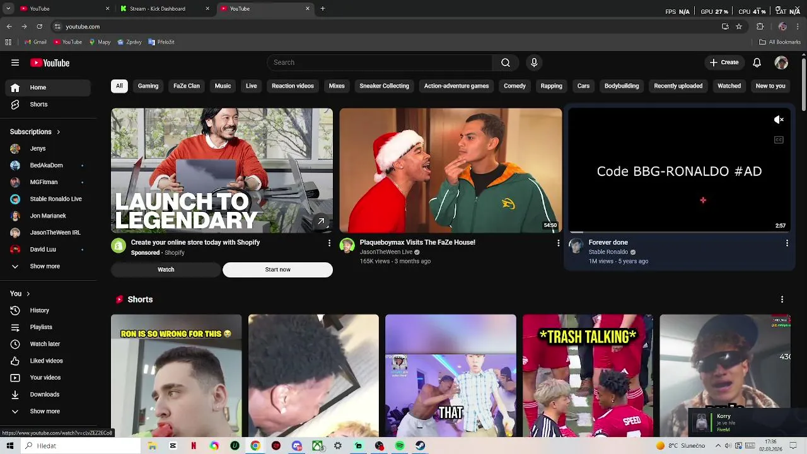Select the Sneaker Collecting chip
807x454 pixels.
pos(384,86)
